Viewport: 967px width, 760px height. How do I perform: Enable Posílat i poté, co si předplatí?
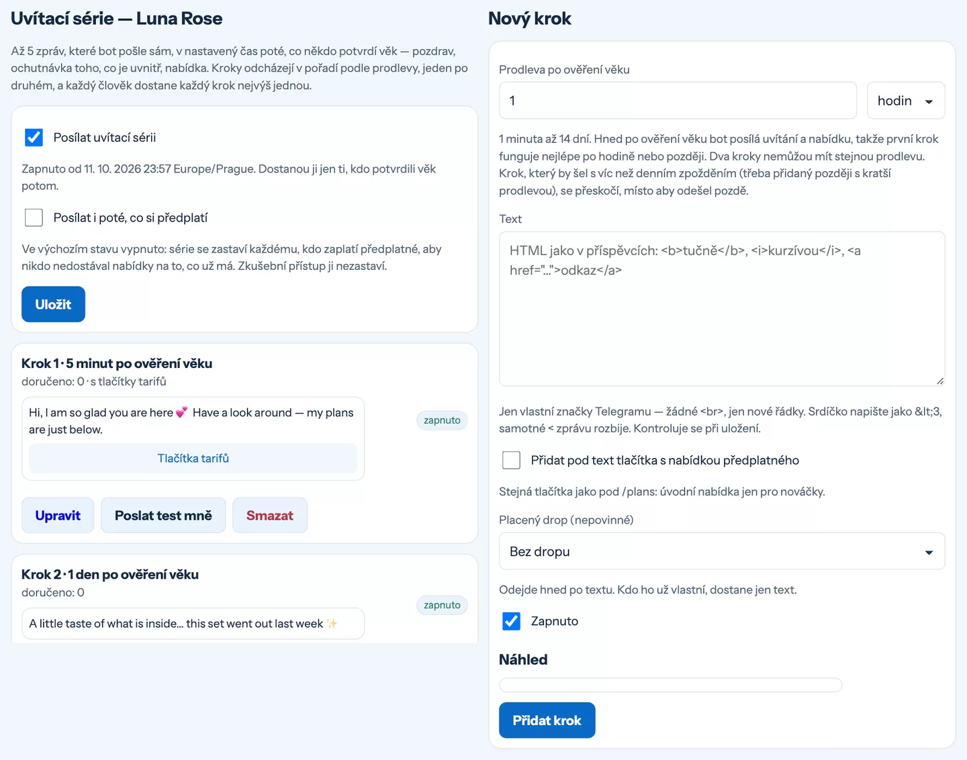34,218
